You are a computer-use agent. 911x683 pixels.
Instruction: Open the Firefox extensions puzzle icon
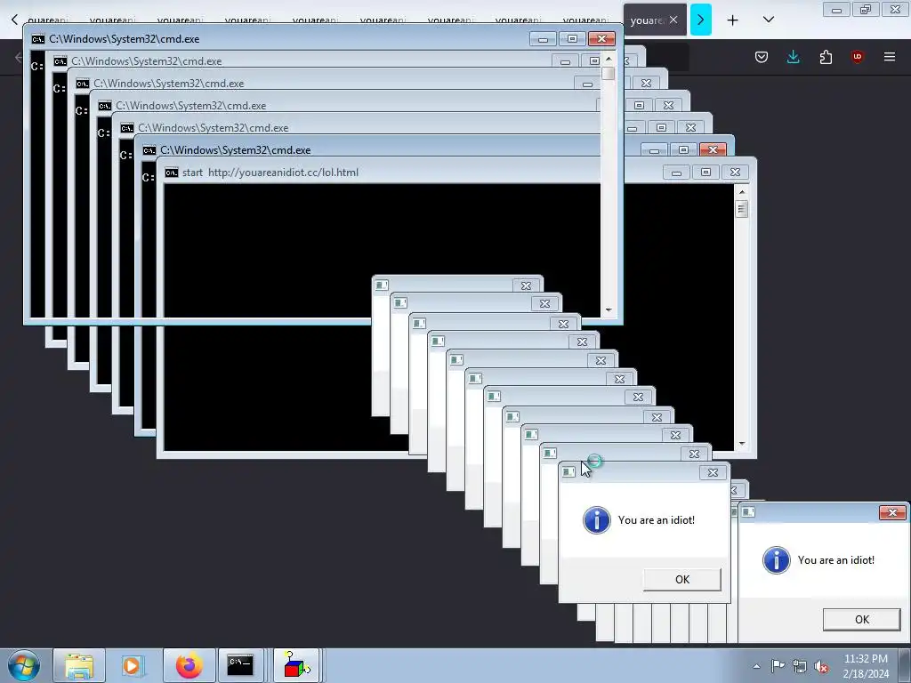point(826,57)
